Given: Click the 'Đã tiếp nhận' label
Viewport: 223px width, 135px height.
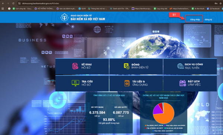Looking at the screenshot, I should [97, 107].
